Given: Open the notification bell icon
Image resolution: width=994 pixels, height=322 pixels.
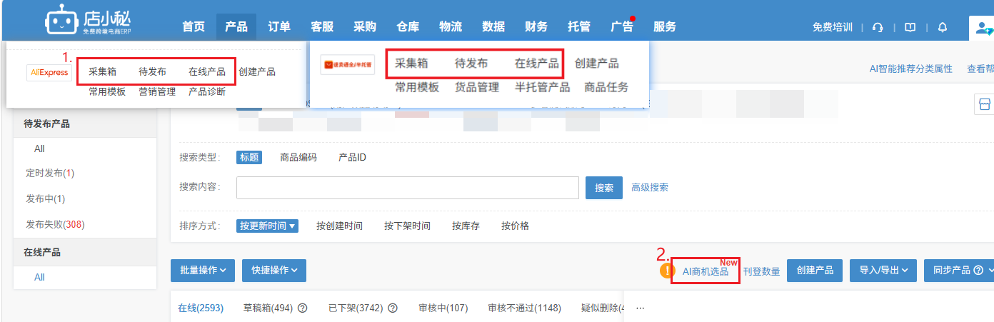Looking at the screenshot, I should coord(943,27).
